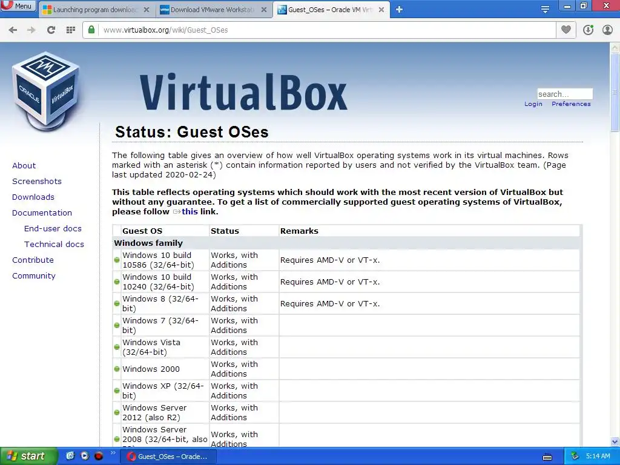
Task: Switch to Download VMware Workstation tab
Action: [x=214, y=10]
